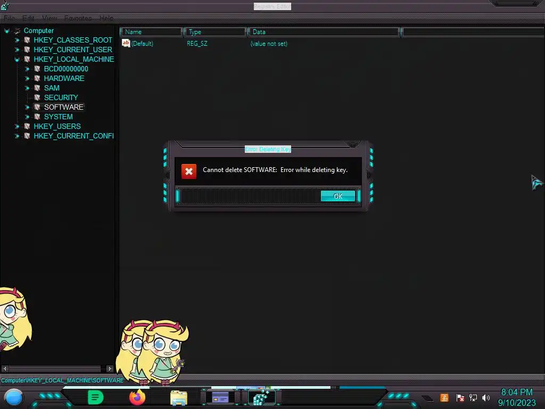This screenshot has height=409, width=545.
Task: Collapse HKEY_LOCAL_MACHINE node arrow
Action: [16, 60]
